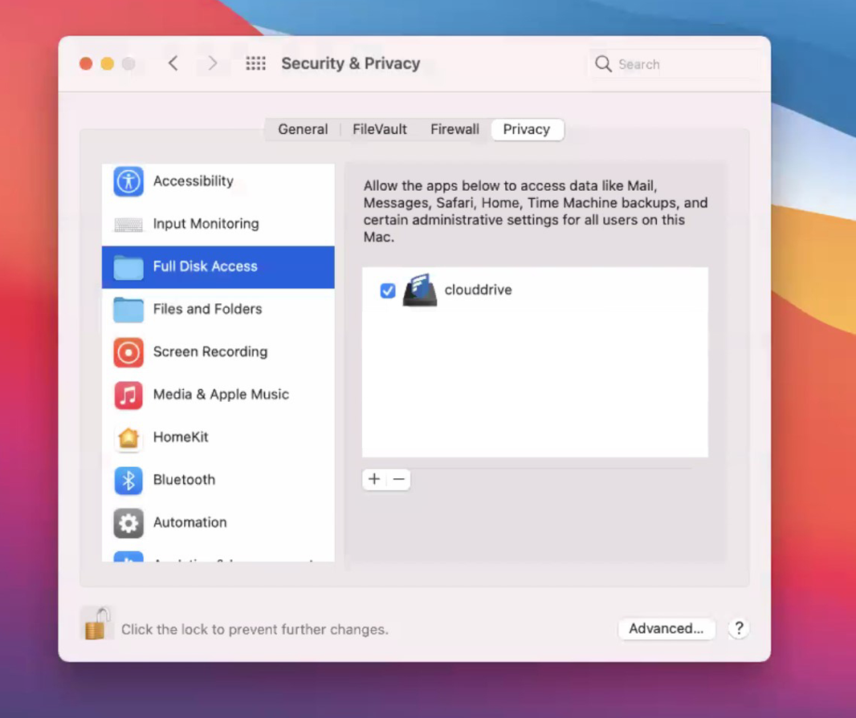The image size is (856, 718).
Task: Add an app with plus button
Action: pos(374,480)
